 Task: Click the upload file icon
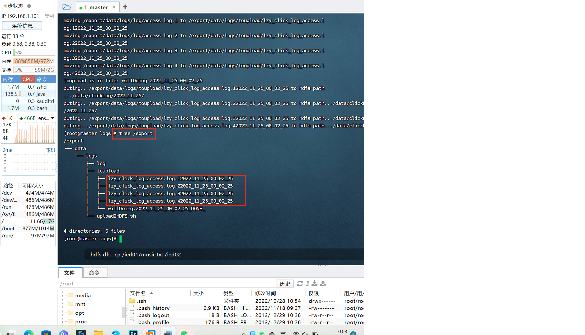point(323,283)
